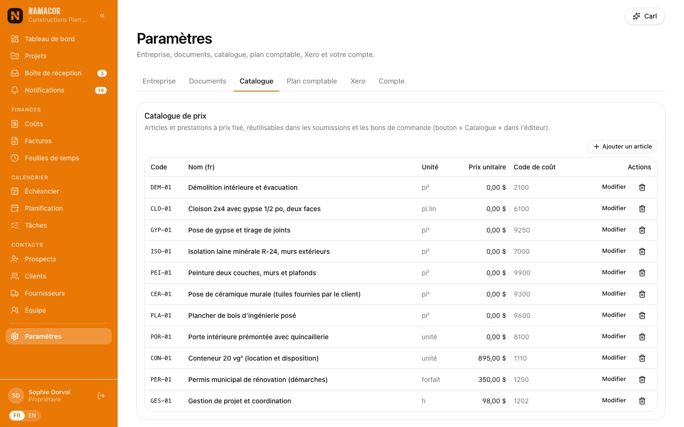This screenshot has height=427, width=684.
Task: Open Tableau de bord from sidebar
Action: (x=58, y=39)
